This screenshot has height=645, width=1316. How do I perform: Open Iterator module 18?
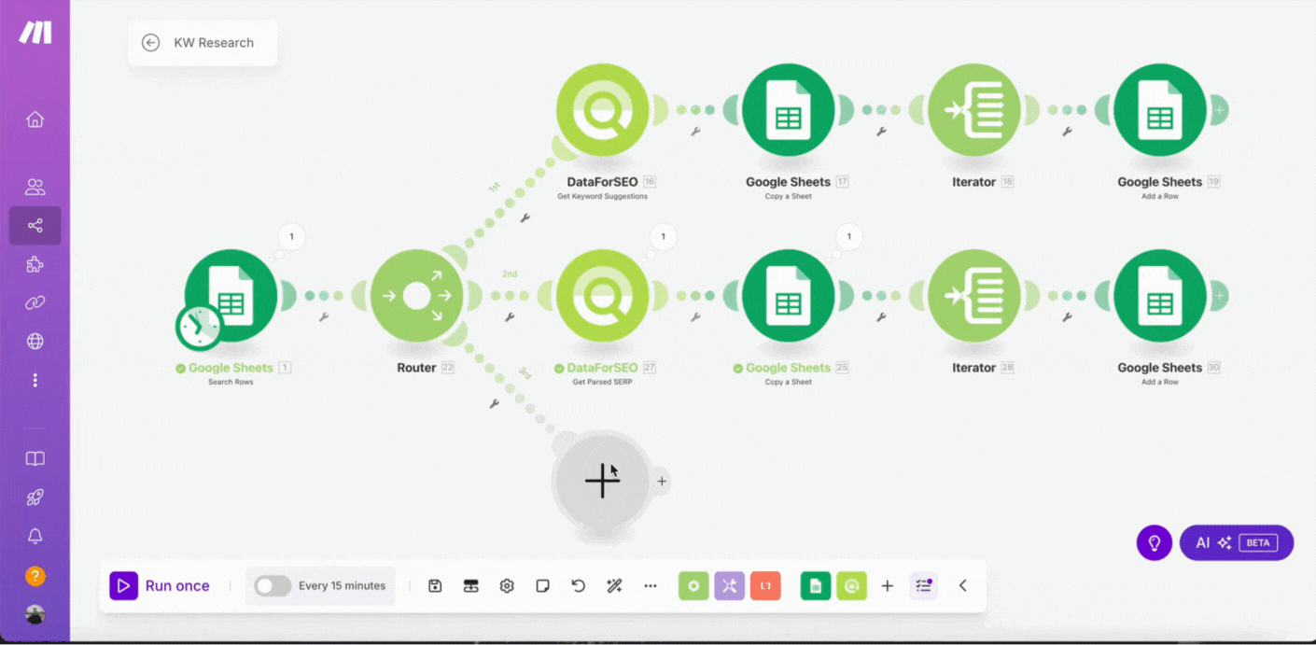(x=974, y=110)
